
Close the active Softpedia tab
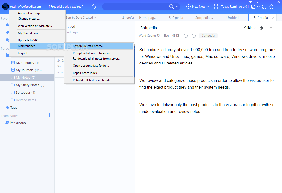click(x=273, y=18)
